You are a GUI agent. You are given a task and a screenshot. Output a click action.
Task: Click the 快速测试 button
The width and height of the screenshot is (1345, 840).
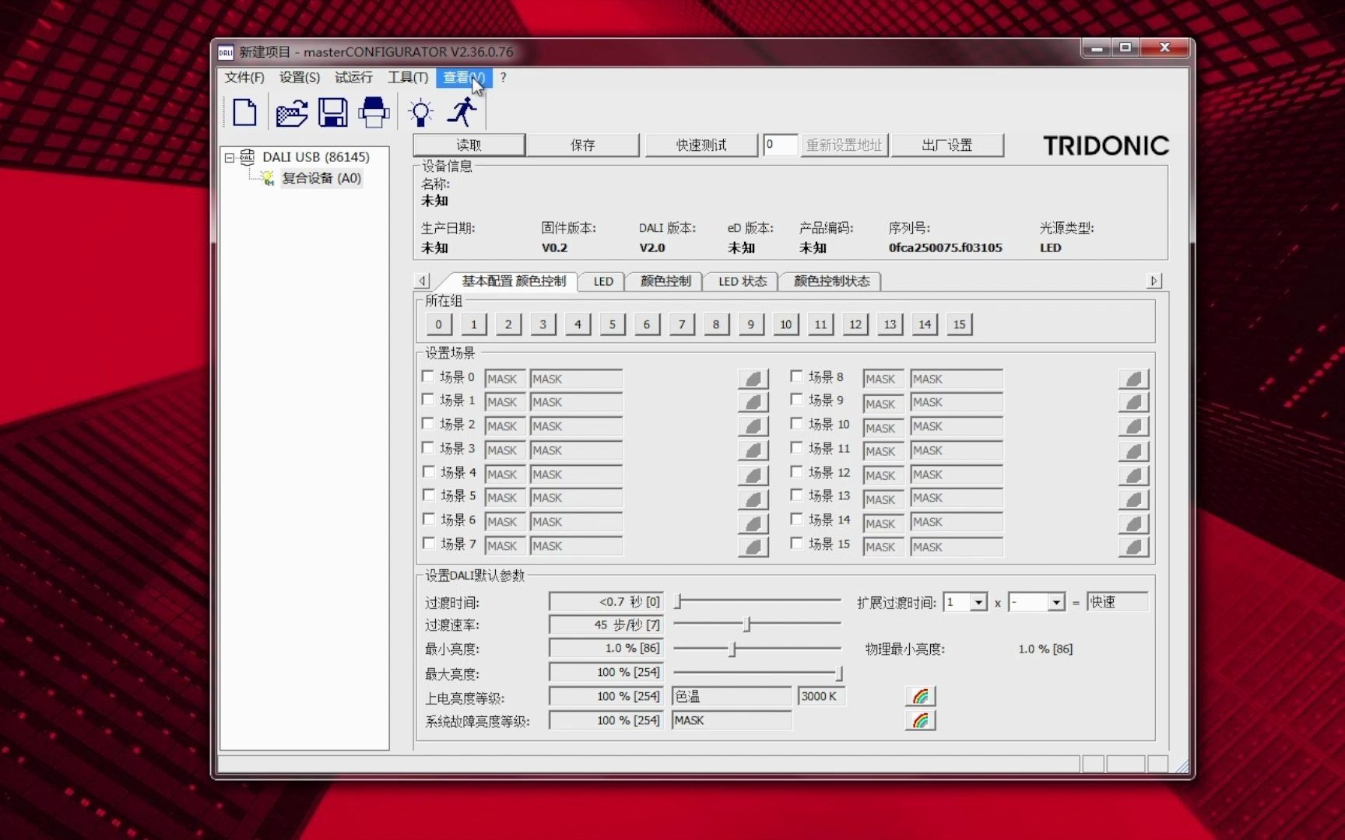click(x=701, y=145)
